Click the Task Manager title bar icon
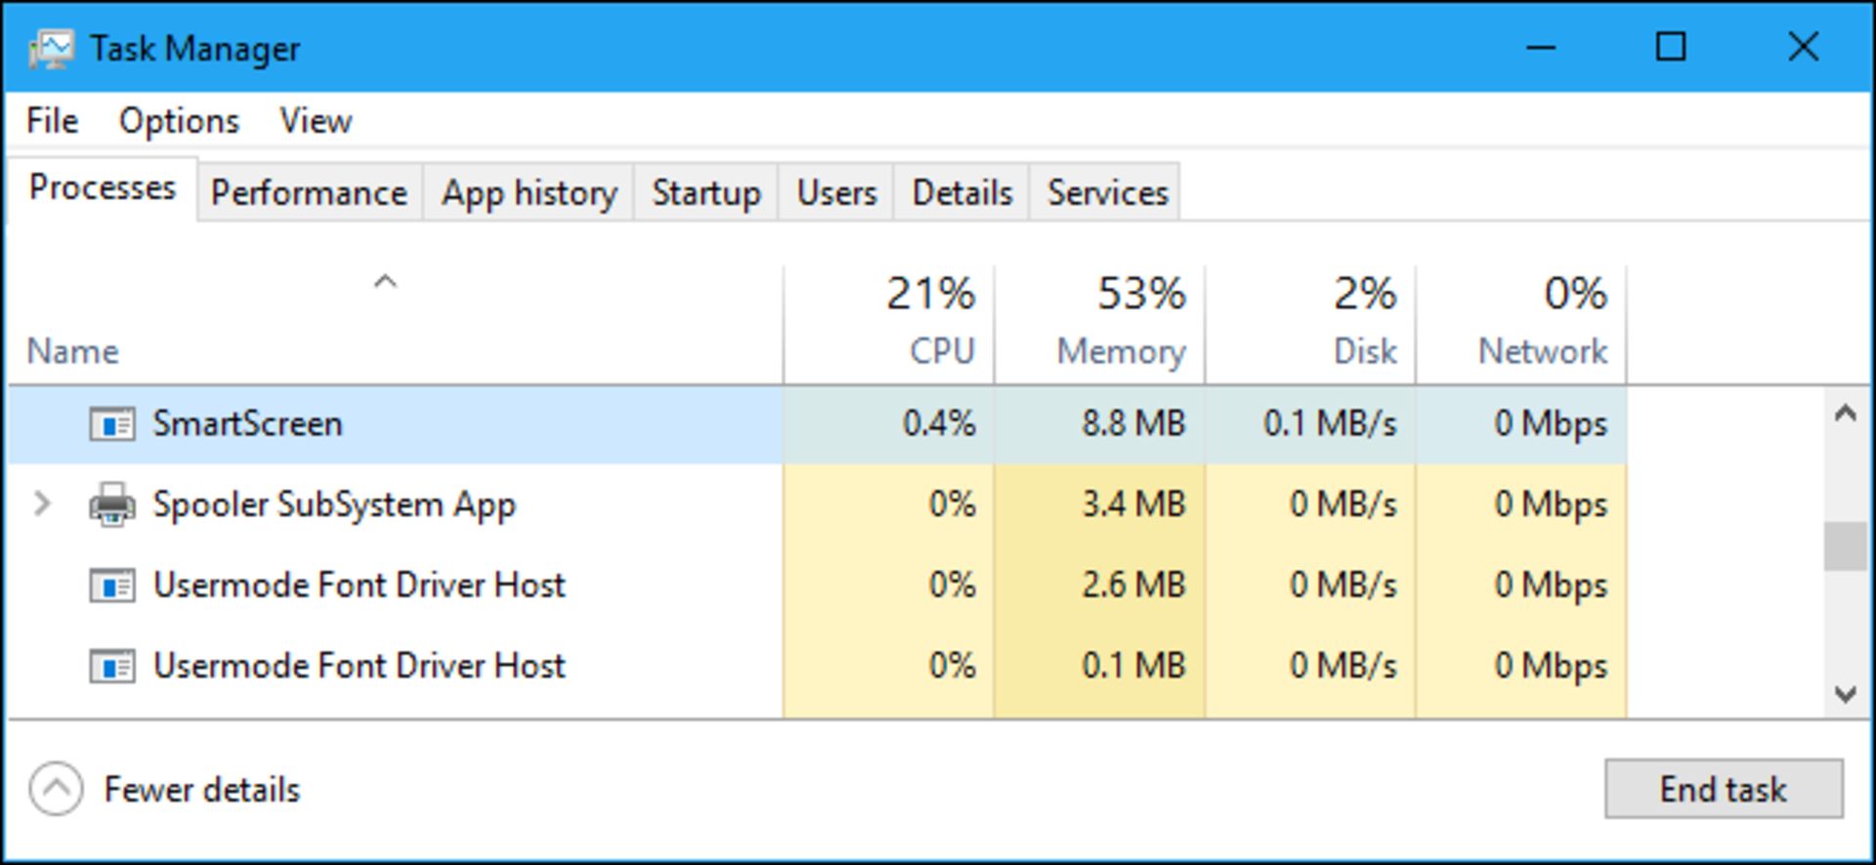 (51, 49)
